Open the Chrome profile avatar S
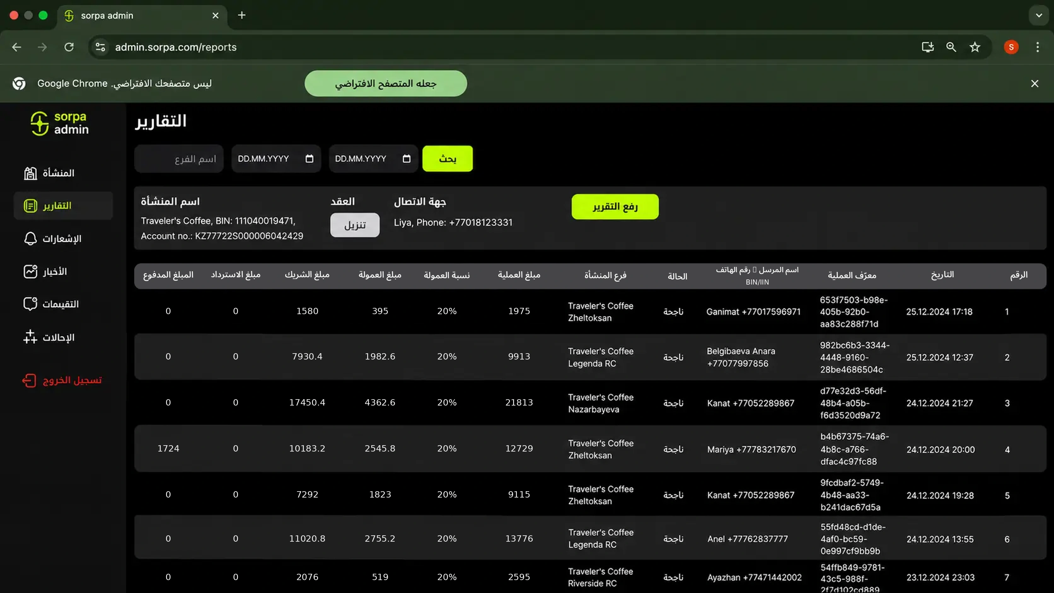Viewport: 1054px width, 593px height. click(1011, 48)
